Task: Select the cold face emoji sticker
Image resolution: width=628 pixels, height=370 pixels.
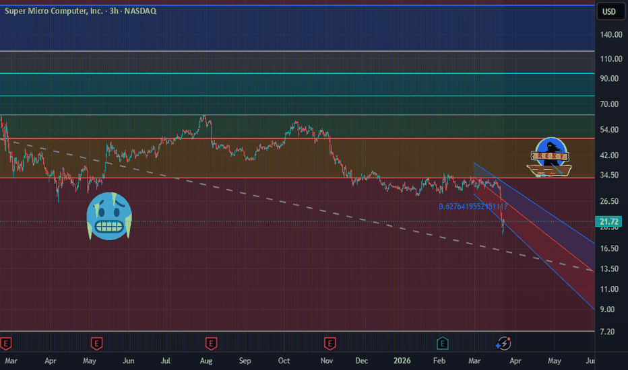Action: pos(109,215)
